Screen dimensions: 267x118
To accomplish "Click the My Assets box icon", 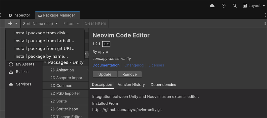I will point(11,64).
